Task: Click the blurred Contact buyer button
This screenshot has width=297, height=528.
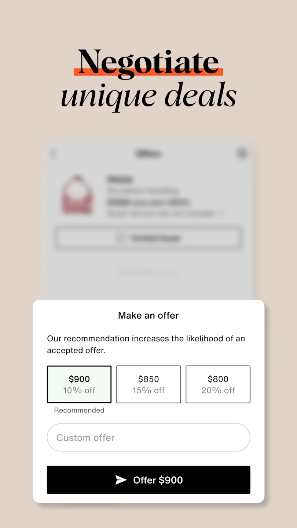Action: coord(148,238)
